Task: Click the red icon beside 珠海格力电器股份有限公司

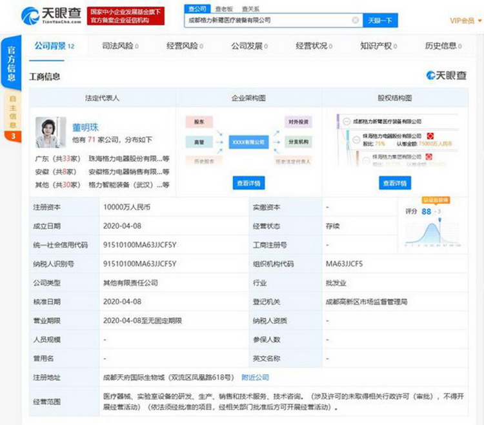Action: coord(430,136)
